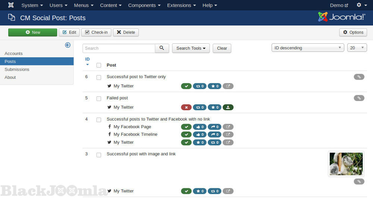Click the search magnifier button

click(162, 48)
